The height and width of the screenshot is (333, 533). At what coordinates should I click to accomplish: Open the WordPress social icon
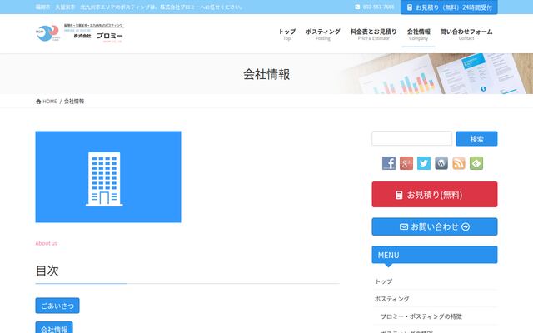point(441,163)
